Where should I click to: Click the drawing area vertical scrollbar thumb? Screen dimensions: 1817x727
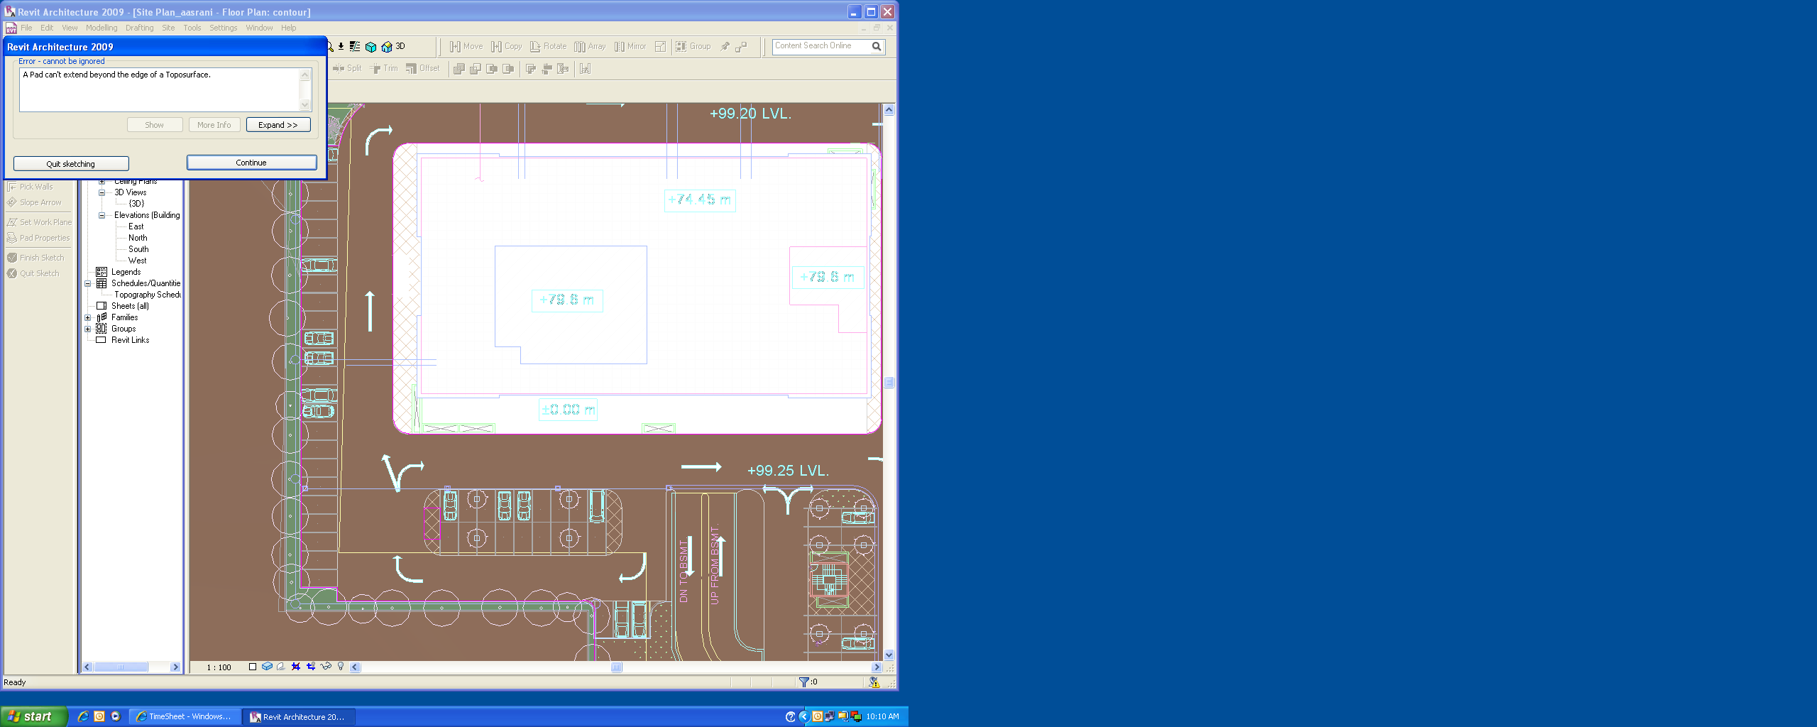(x=889, y=382)
